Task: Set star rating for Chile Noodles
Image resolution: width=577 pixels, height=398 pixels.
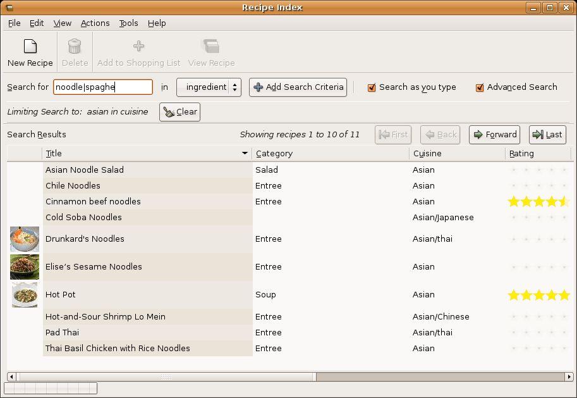Action: [539, 186]
